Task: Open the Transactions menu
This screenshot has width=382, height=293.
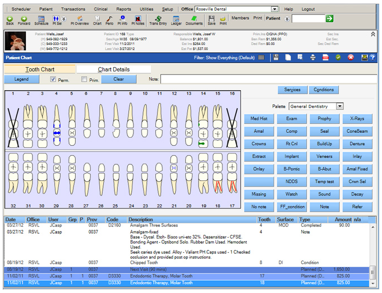Action: [73, 9]
